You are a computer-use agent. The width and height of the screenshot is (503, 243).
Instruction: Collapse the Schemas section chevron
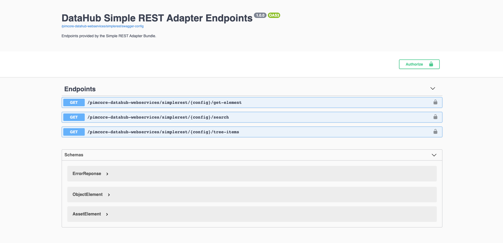pos(434,155)
